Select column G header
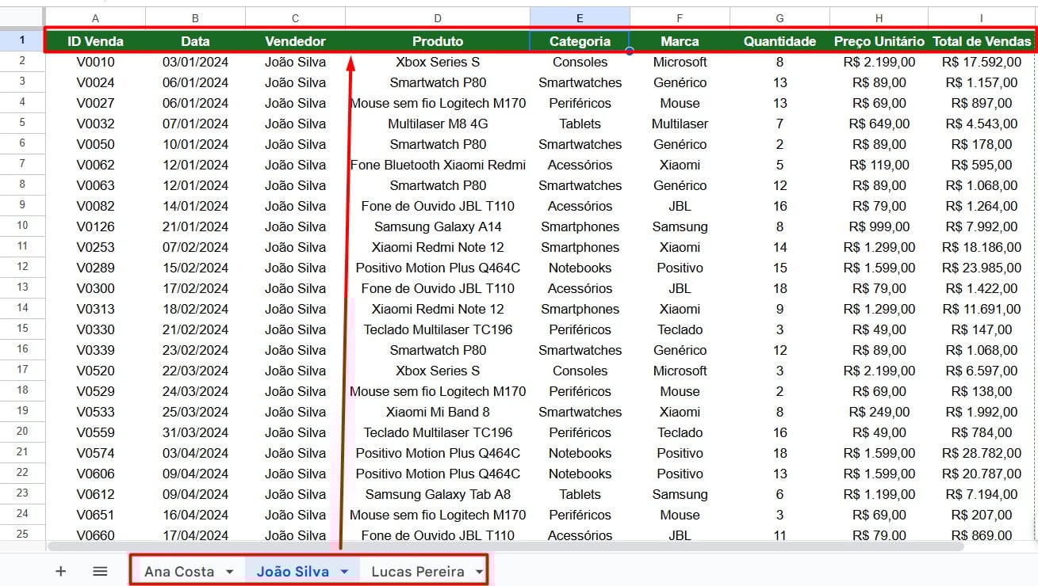The height and width of the screenshot is (586, 1038). pyautogui.click(x=780, y=18)
